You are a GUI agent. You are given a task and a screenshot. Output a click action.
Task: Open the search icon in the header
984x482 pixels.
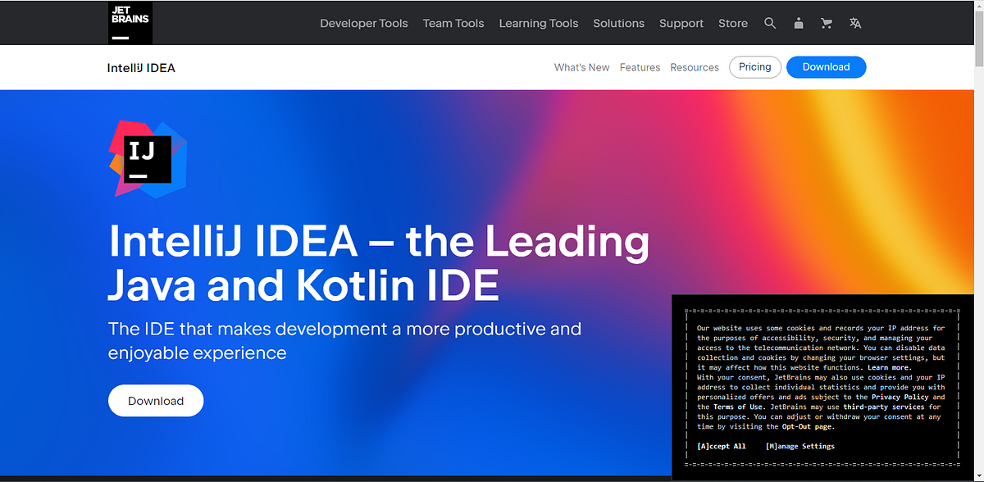(x=770, y=23)
